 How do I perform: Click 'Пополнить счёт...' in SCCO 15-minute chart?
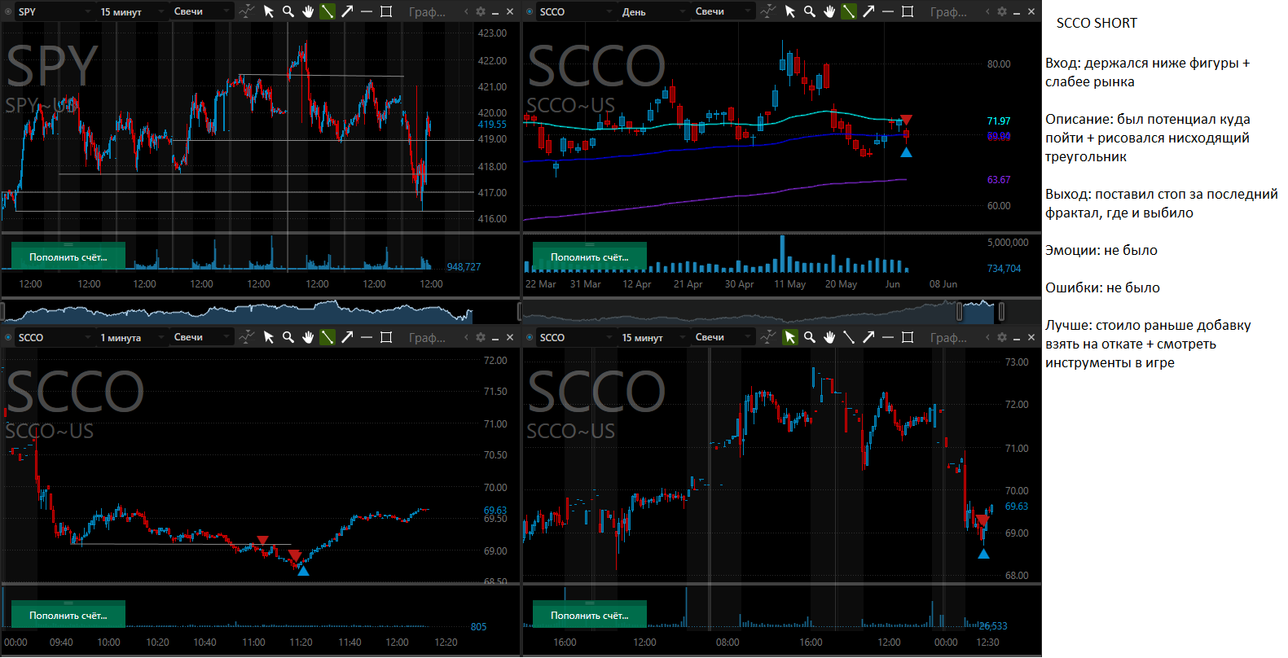pos(590,615)
